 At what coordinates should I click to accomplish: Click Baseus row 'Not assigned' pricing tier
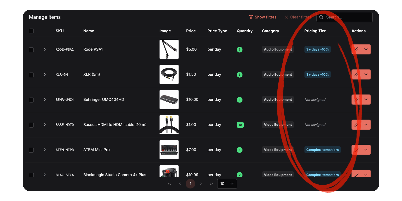(315, 125)
